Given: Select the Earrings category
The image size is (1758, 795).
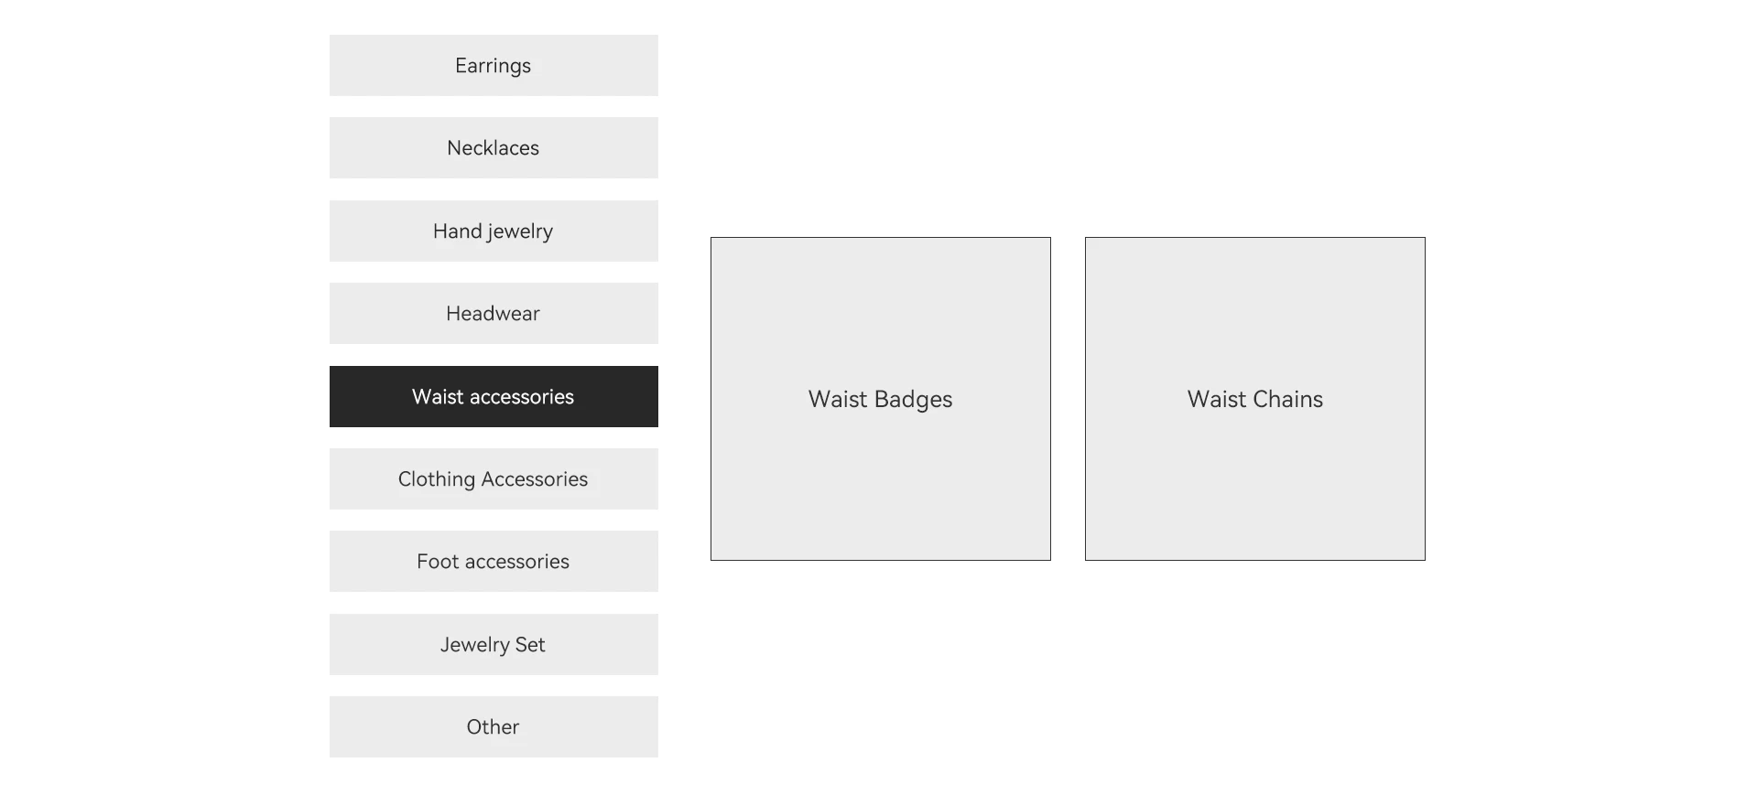Looking at the screenshot, I should [x=494, y=66].
